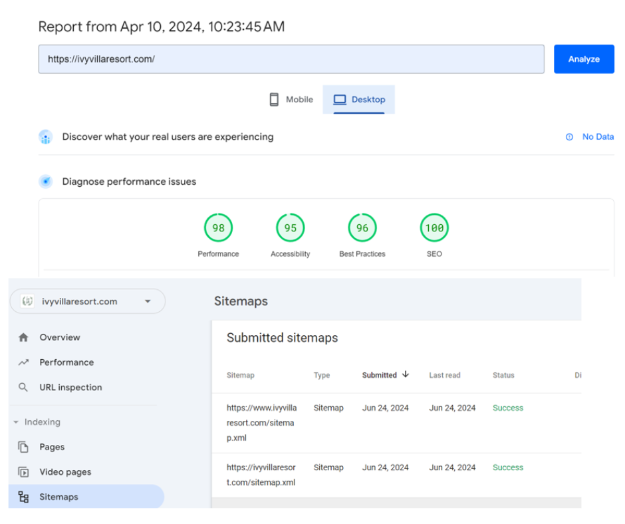
Task: Open Performance in the sidebar
Action: [x=66, y=362]
